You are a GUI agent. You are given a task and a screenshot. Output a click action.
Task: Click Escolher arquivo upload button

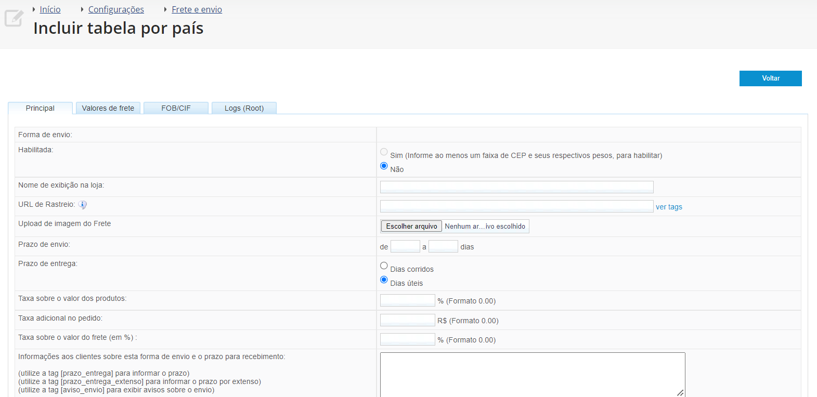pos(411,226)
